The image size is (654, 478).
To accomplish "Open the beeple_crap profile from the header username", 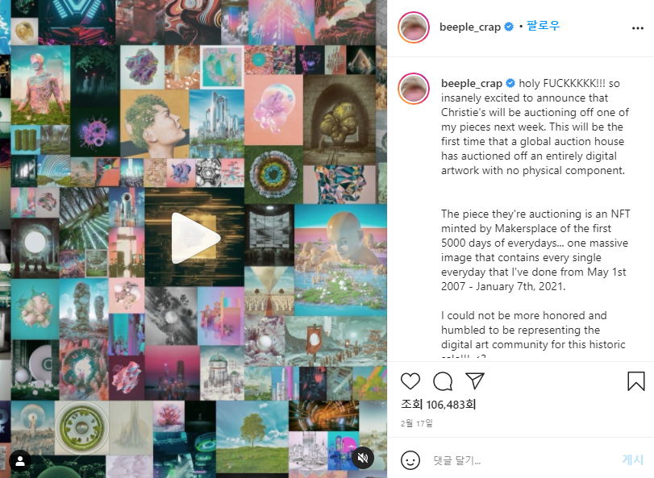I will (470, 27).
